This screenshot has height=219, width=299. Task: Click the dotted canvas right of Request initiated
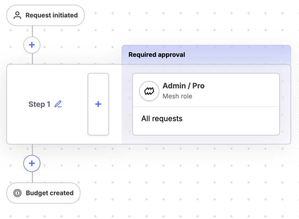[x=173, y=16]
